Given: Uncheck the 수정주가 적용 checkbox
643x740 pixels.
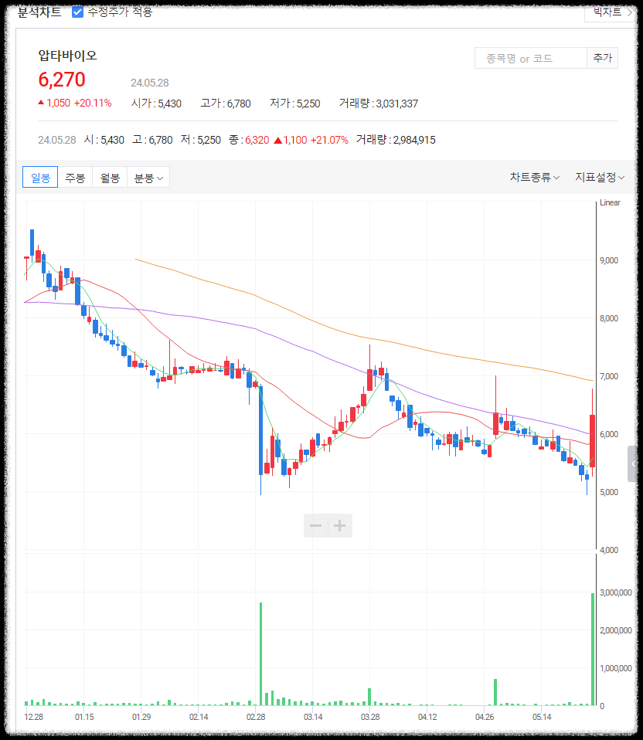Looking at the screenshot, I should click(78, 12).
